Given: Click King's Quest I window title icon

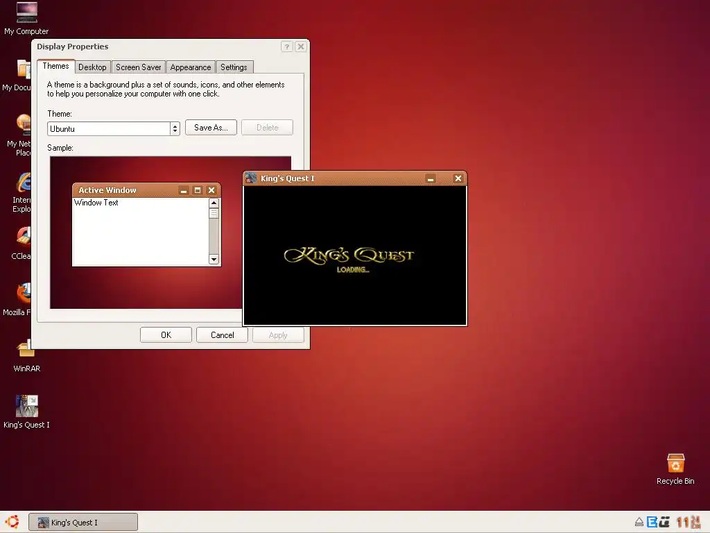Looking at the screenshot, I should click(x=251, y=178).
